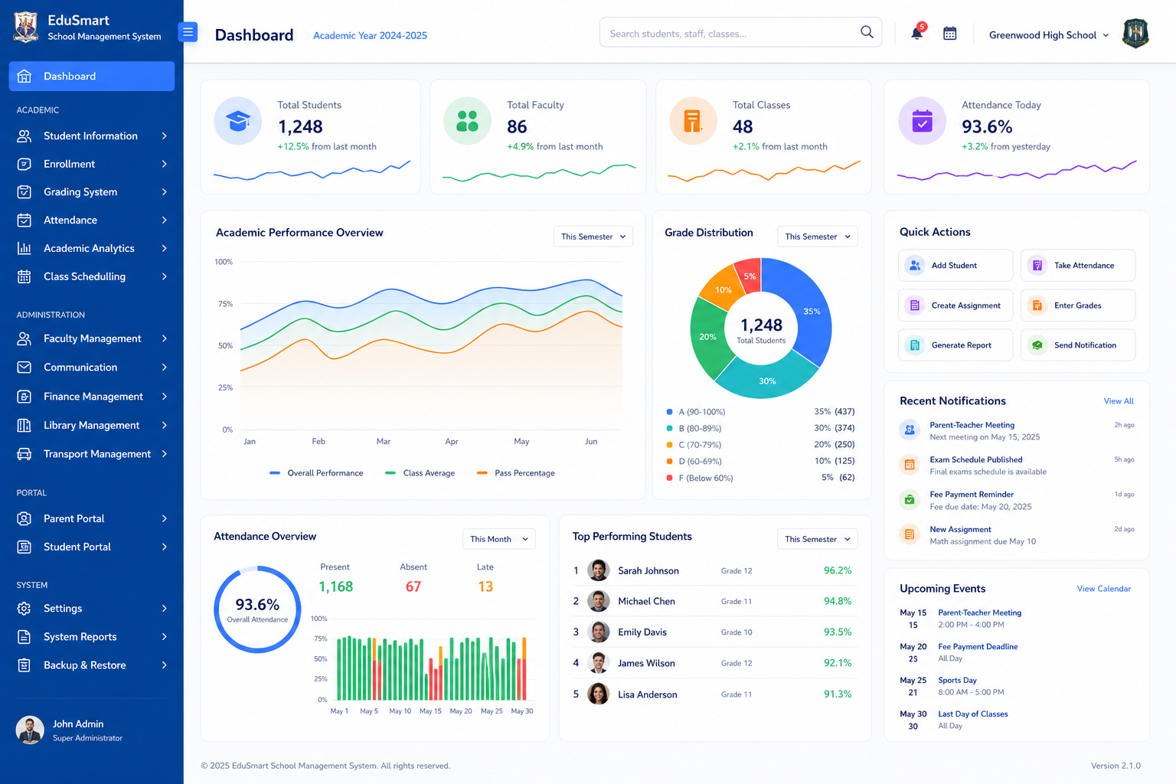1176x784 pixels.
Task: Open Communication menu item
Action: tap(92, 367)
